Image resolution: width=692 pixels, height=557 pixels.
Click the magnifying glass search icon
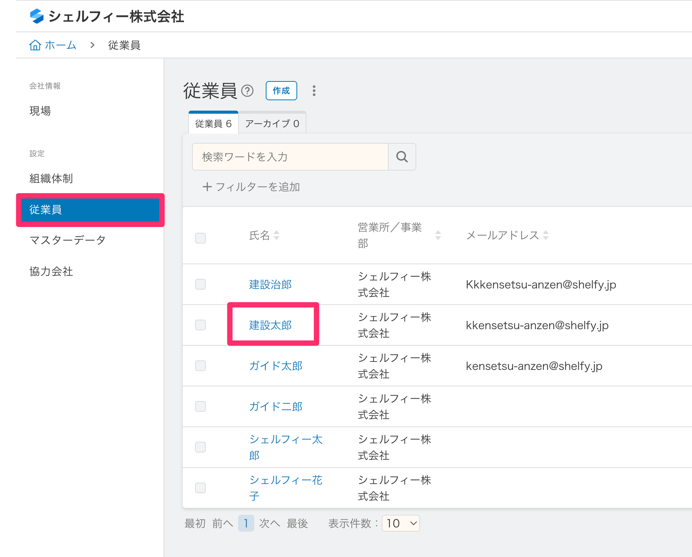(402, 157)
